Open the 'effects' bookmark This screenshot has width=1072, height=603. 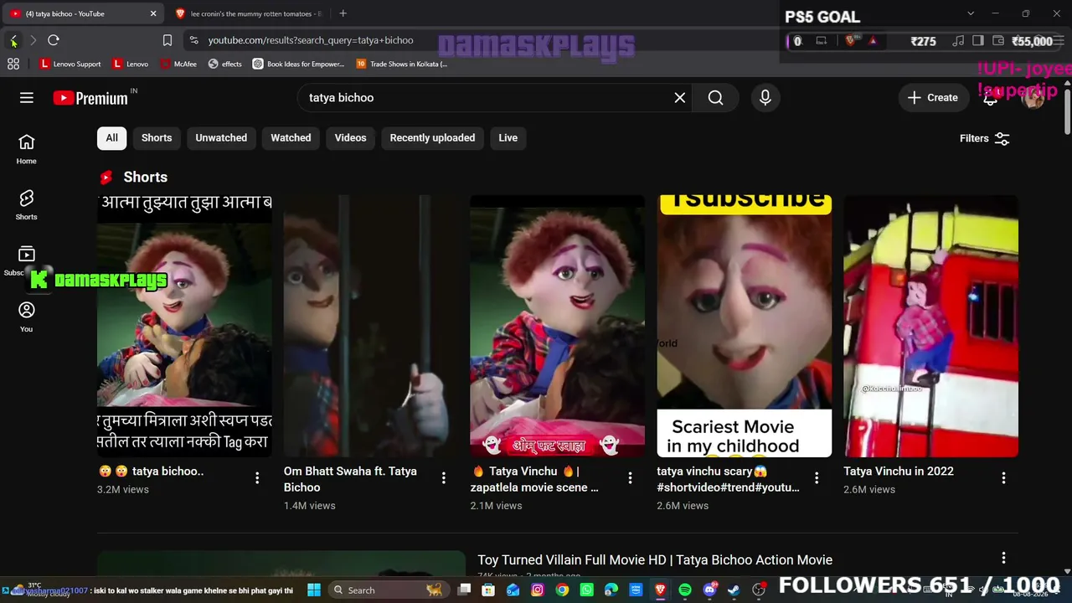point(225,64)
